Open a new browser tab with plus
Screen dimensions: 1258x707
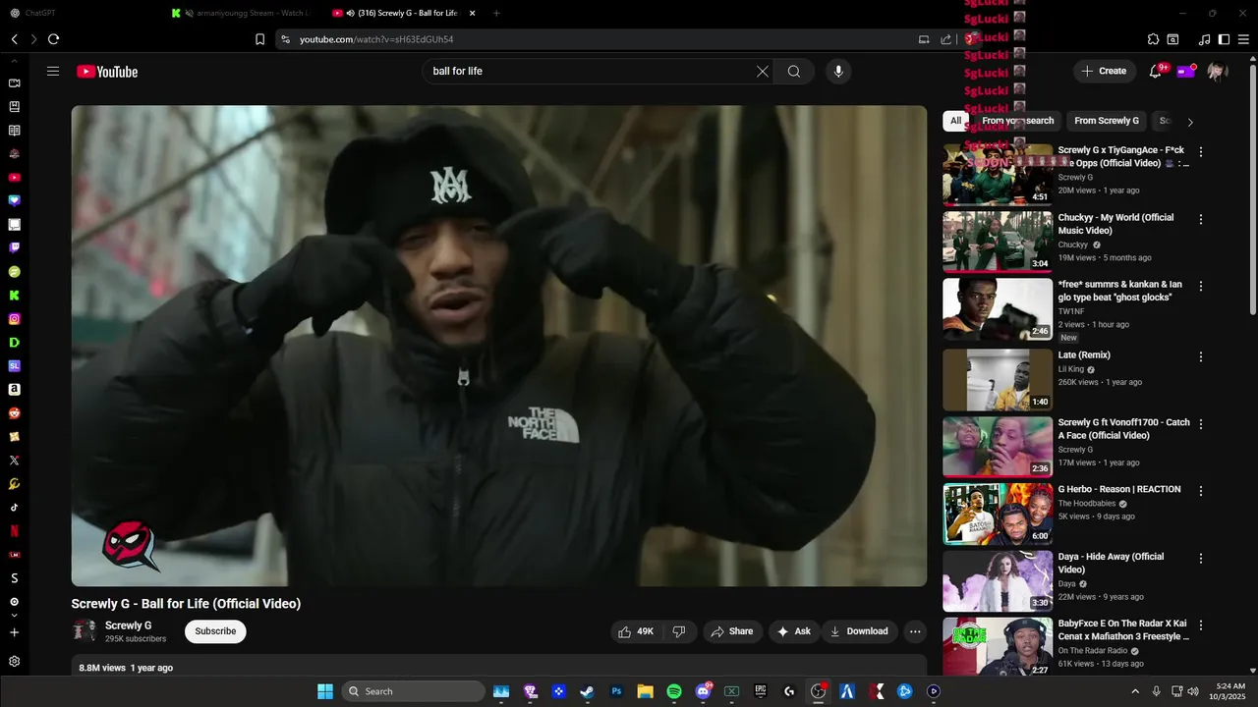click(496, 13)
